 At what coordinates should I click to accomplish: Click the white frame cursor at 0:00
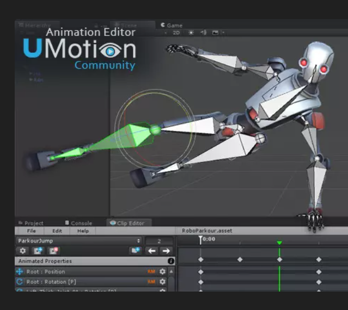200,240
